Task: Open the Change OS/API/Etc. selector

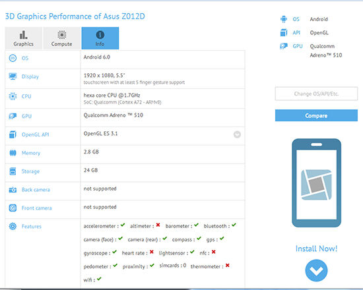Action: (x=316, y=94)
